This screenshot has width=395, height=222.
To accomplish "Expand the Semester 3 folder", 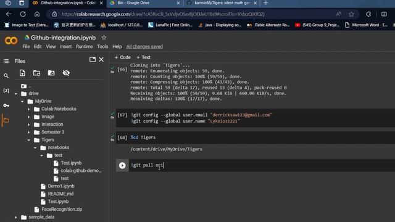I will [29, 132].
